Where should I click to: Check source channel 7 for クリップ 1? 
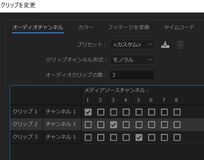tap(164, 112)
